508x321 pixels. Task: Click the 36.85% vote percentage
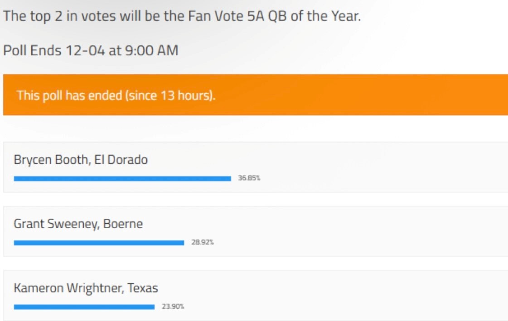(x=249, y=178)
